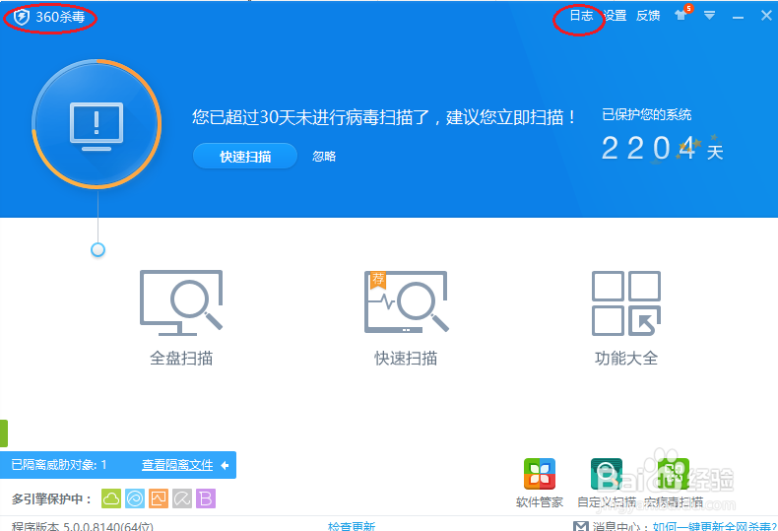The image size is (778, 531).
Task: Click 检查更新 check for updates link
Action: pos(352,526)
